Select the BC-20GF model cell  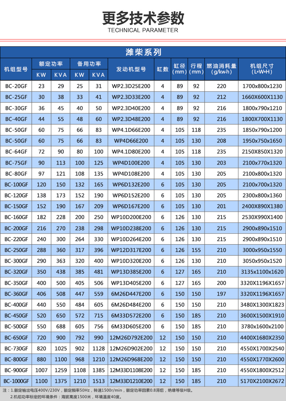[x=16, y=86]
